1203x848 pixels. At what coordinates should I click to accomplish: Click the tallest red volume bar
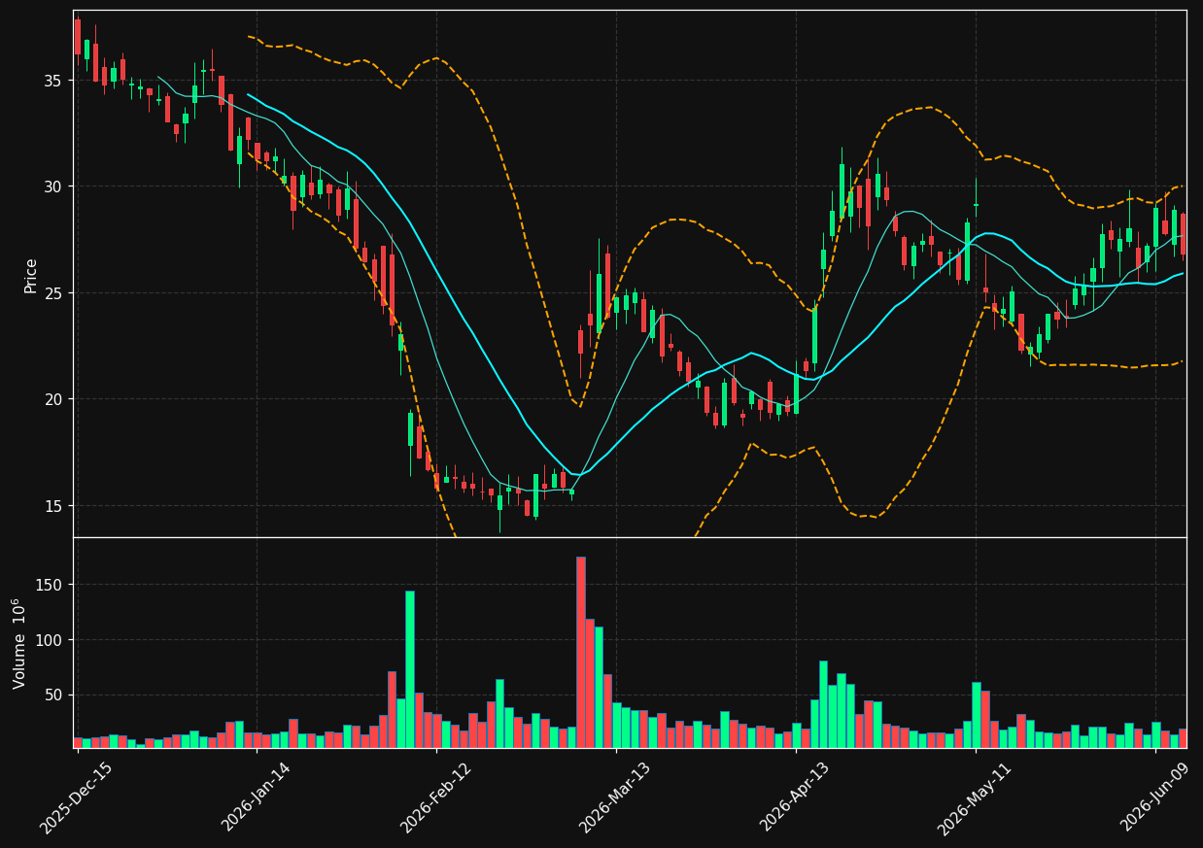[580, 652]
